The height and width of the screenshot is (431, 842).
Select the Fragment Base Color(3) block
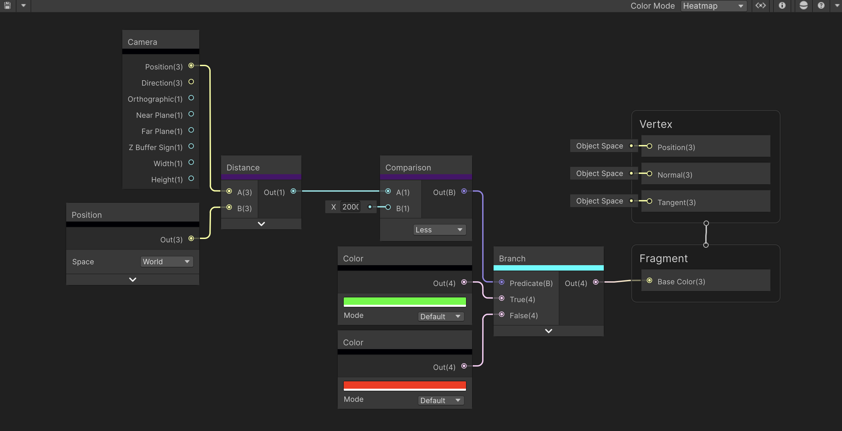[x=706, y=281]
